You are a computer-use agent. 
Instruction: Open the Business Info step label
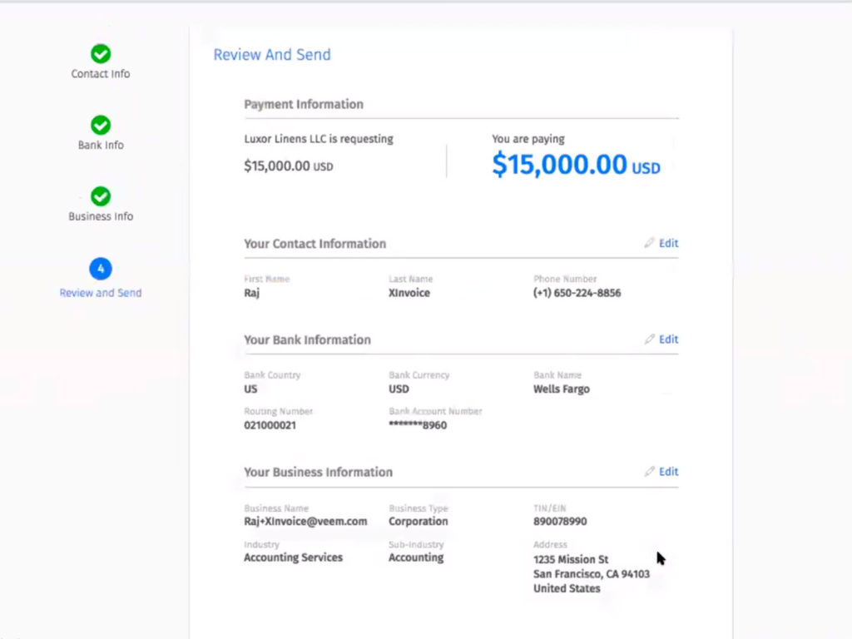pos(101,216)
